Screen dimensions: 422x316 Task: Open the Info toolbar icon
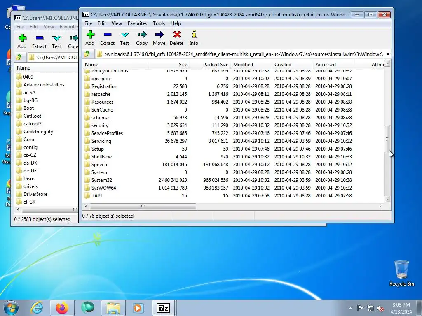click(x=194, y=34)
